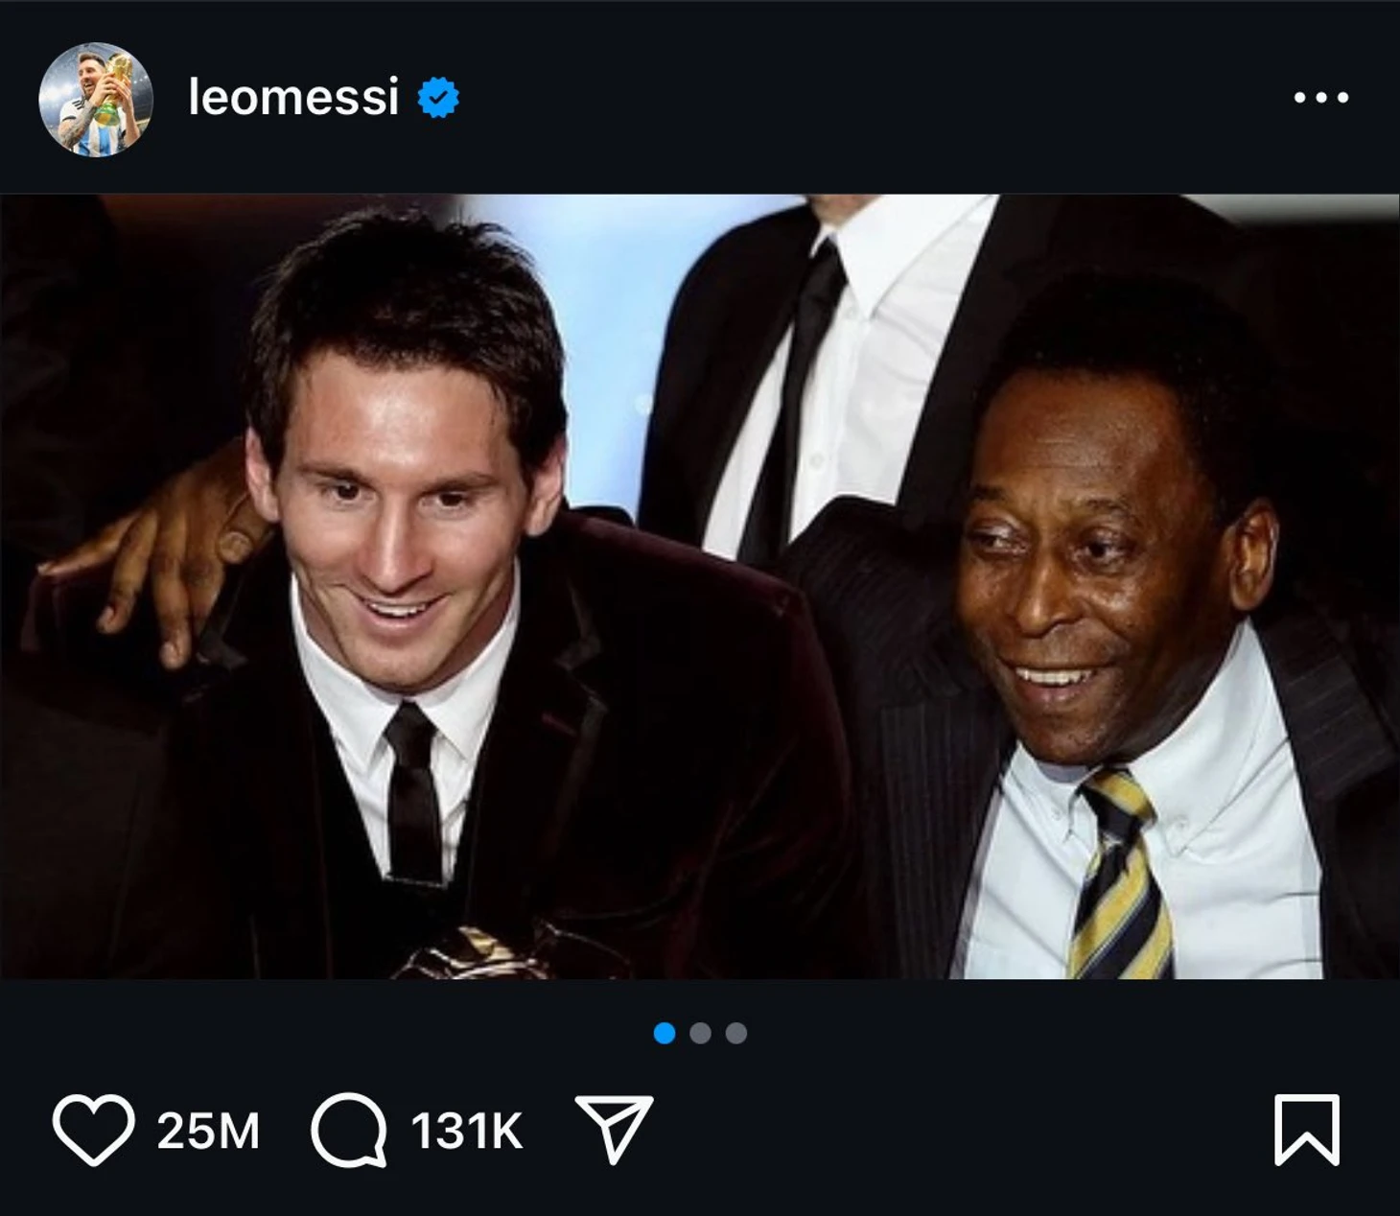The width and height of the screenshot is (1400, 1216).
Task: Open comments via speech bubble icon
Action: (x=349, y=1130)
